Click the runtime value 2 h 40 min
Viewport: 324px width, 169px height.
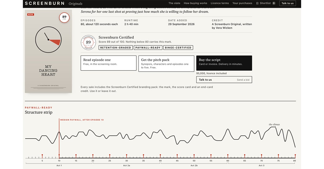(131, 24)
